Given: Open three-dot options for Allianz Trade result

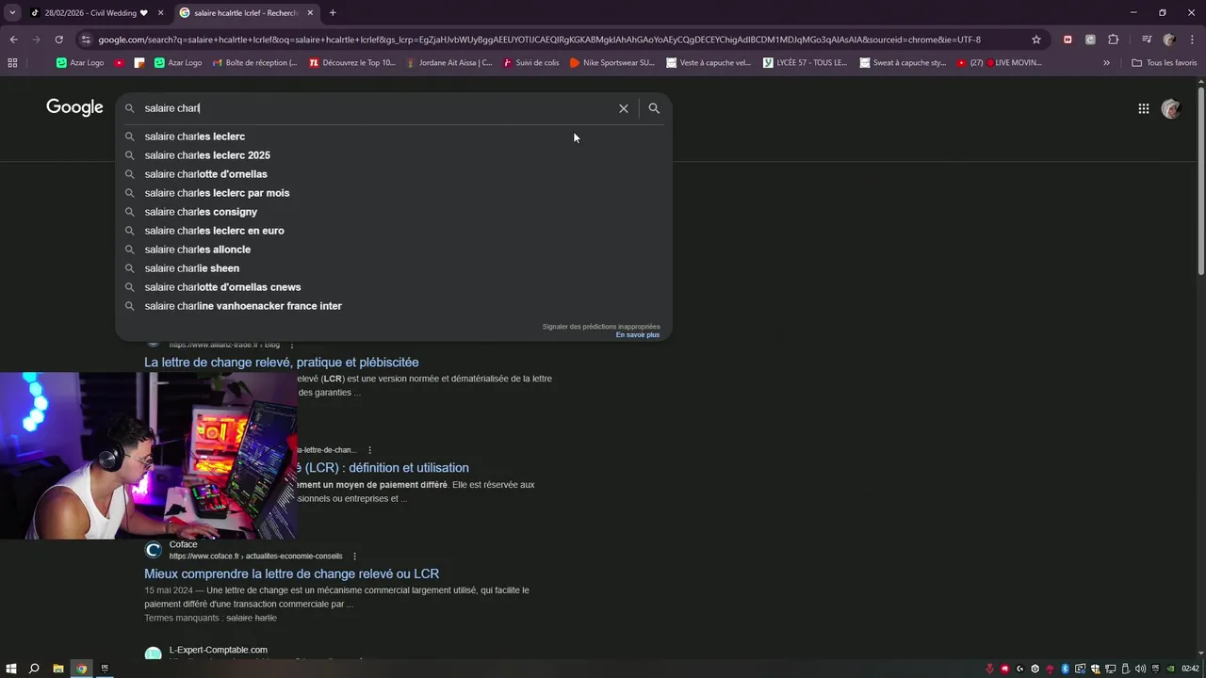Looking at the screenshot, I should click(x=292, y=345).
